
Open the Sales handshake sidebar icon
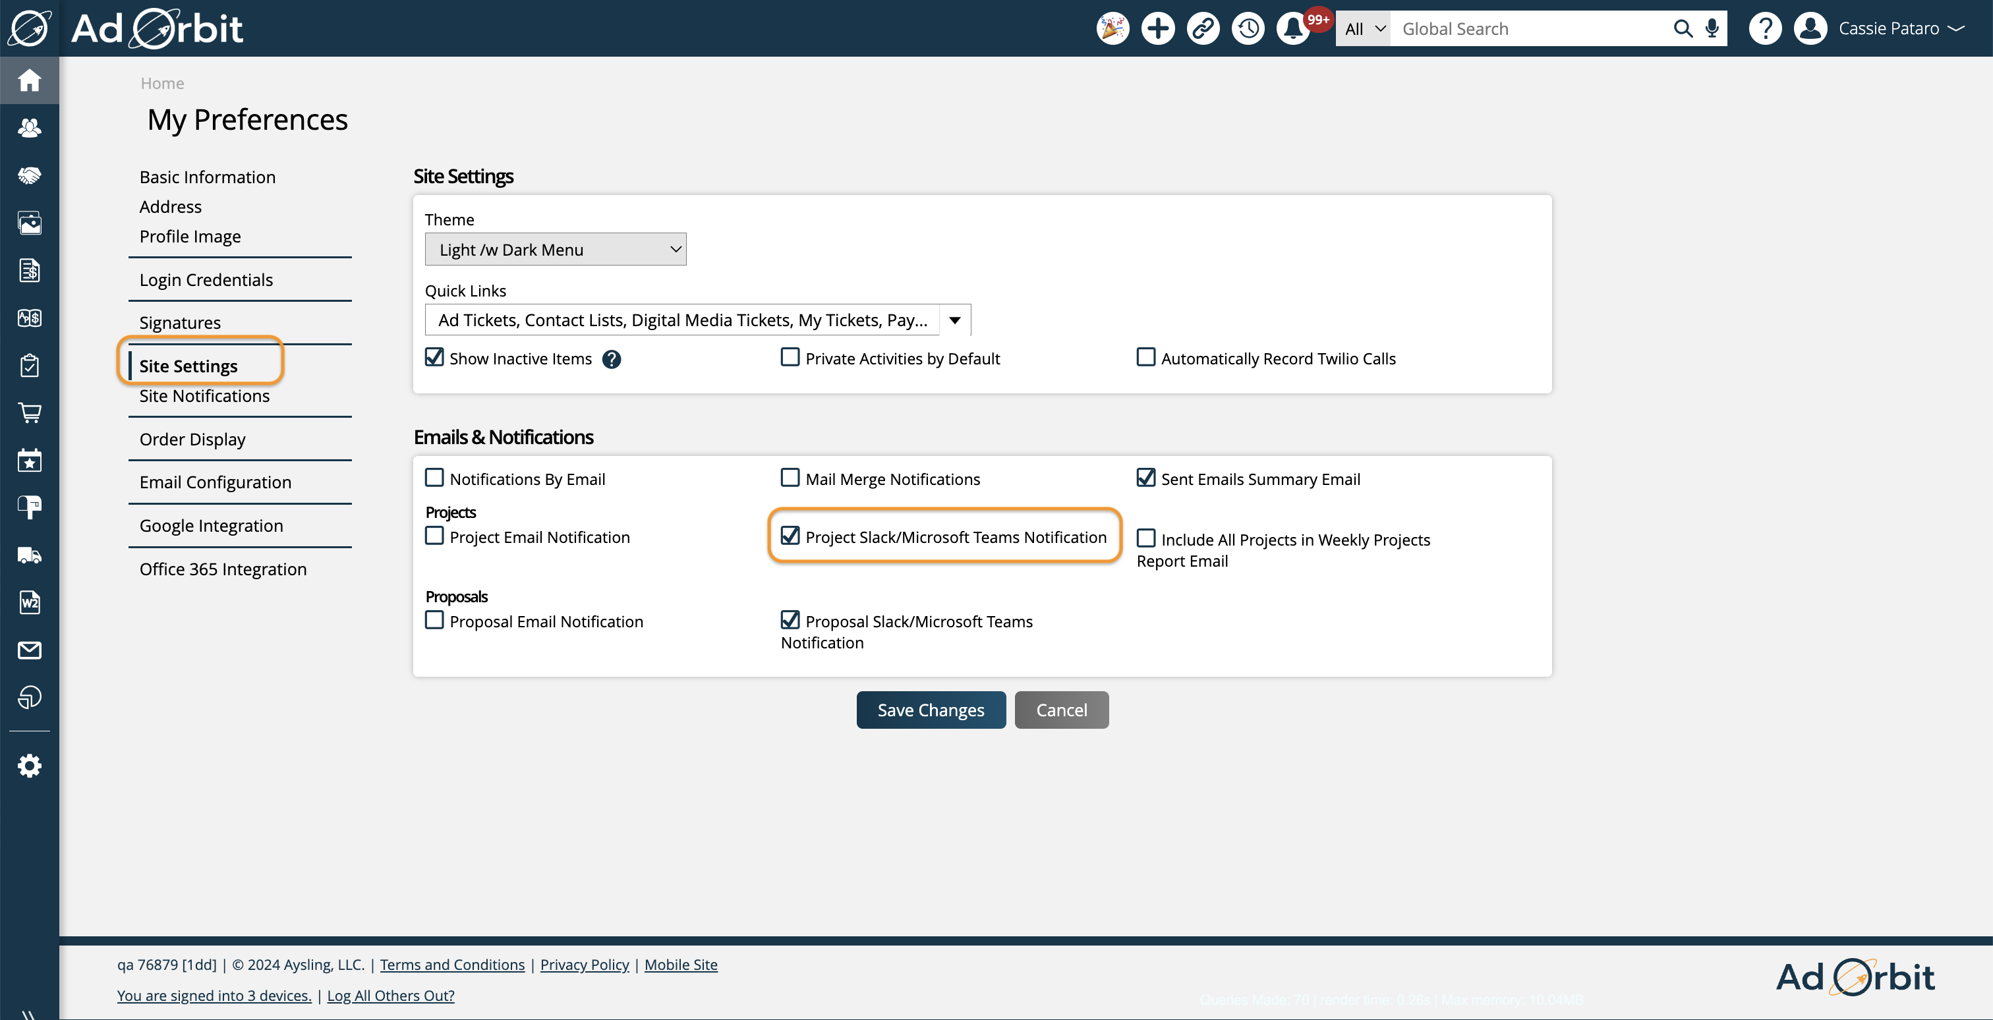click(30, 175)
